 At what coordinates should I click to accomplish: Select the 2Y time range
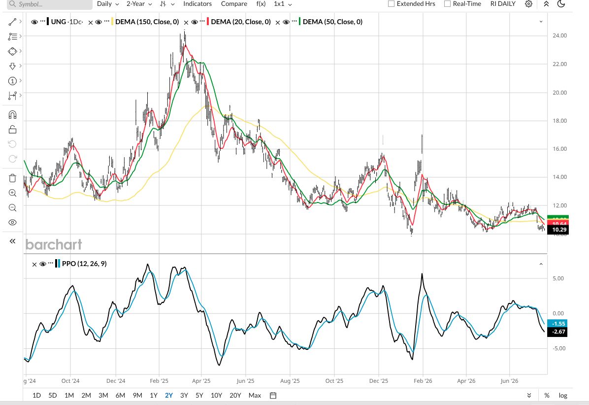[168, 395]
